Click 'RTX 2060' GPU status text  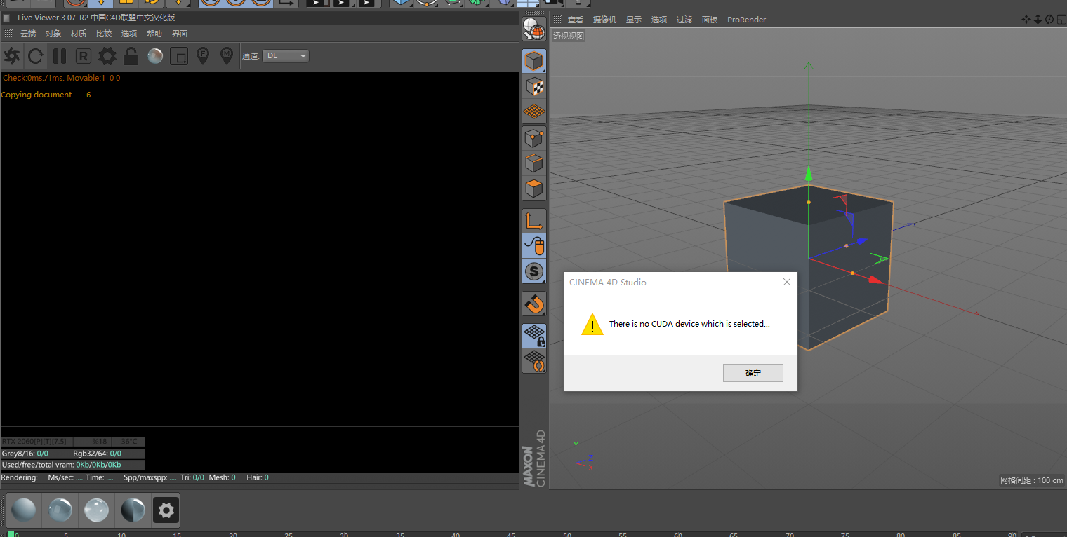click(34, 442)
